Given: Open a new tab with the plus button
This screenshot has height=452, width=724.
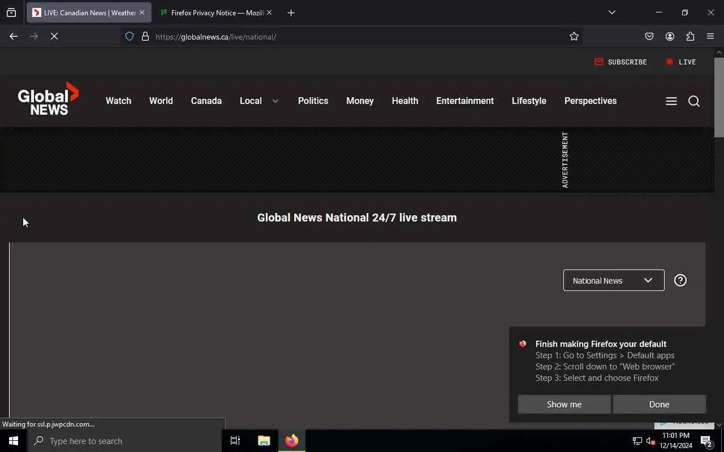Looking at the screenshot, I should click(291, 12).
